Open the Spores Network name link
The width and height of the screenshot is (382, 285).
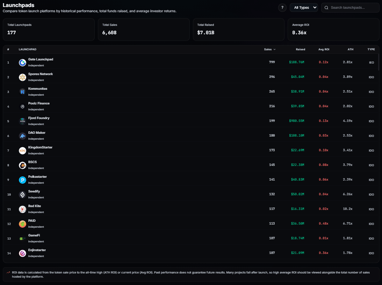[x=41, y=74]
